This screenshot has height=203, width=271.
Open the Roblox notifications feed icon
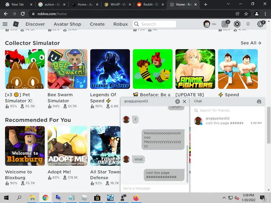click(x=225, y=24)
